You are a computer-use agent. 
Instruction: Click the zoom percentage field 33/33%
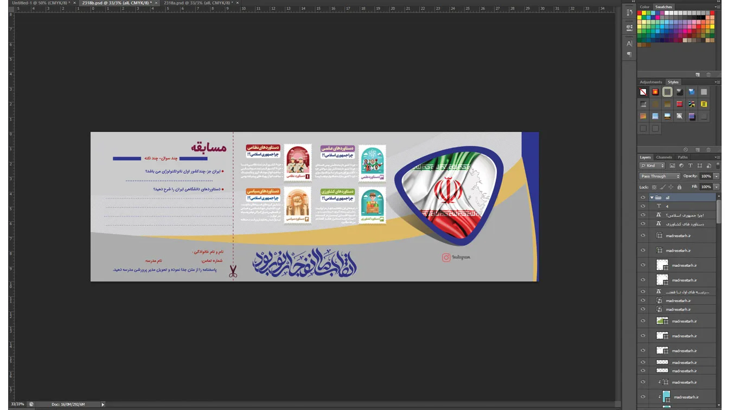pyautogui.click(x=17, y=404)
